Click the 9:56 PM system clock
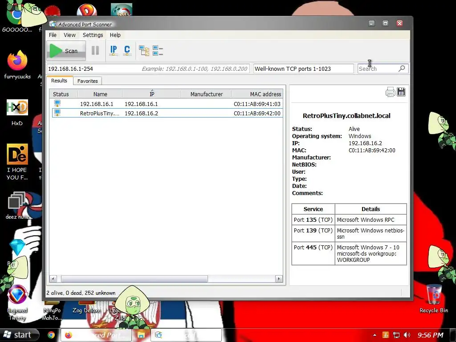This screenshot has width=456, height=342. [x=431, y=335]
